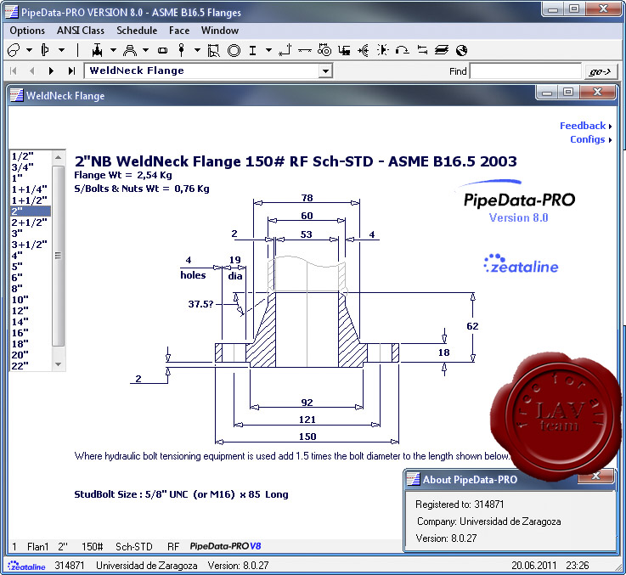Viewport: 626px width, 575px height.
Task: Click the size list scroll down arrow
Action: tap(59, 364)
